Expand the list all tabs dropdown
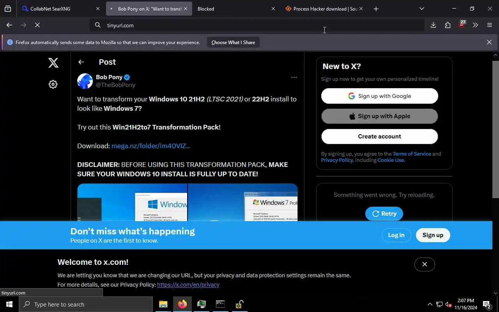 point(421,9)
